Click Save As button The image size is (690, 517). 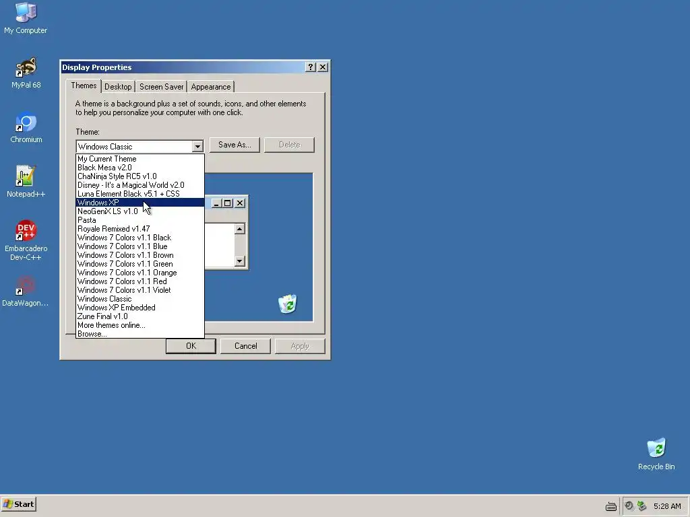tap(234, 145)
